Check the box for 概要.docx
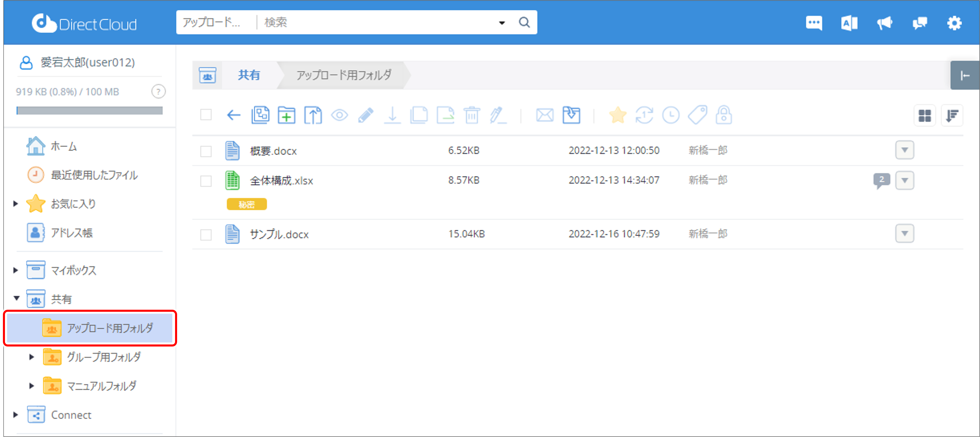 point(206,151)
